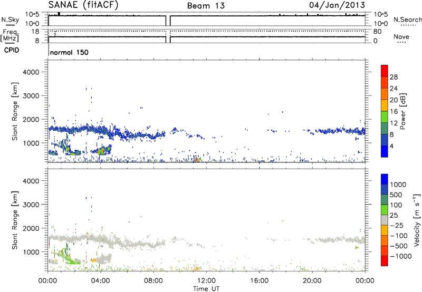Click the 'N.Search' legend label
The height and width of the screenshot is (292, 422).
click(x=407, y=20)
